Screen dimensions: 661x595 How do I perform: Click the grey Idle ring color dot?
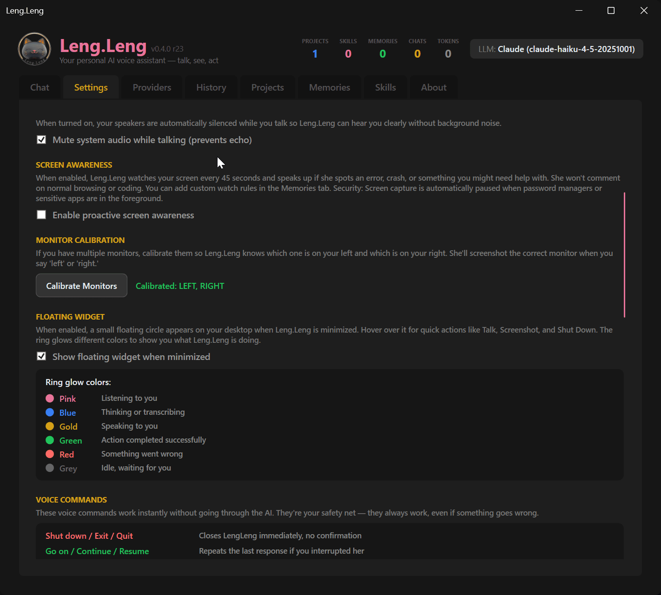(50, 468)
